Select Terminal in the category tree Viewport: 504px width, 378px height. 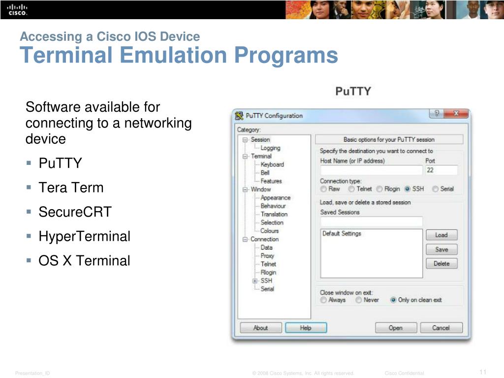(x=261, y=156)
